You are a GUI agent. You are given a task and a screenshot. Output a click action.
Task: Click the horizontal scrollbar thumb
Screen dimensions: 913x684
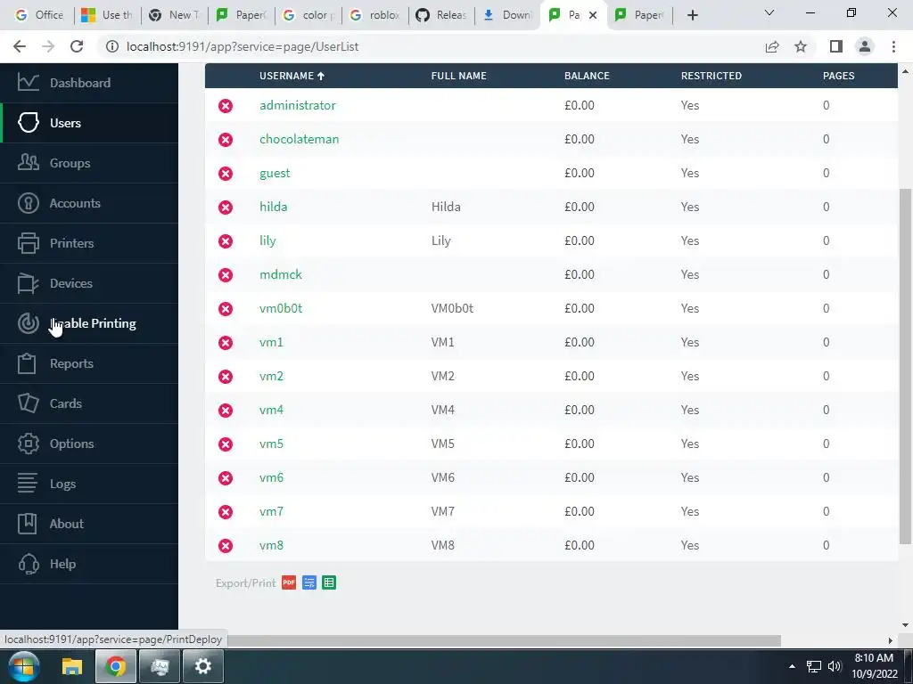(x=504, y=640)
